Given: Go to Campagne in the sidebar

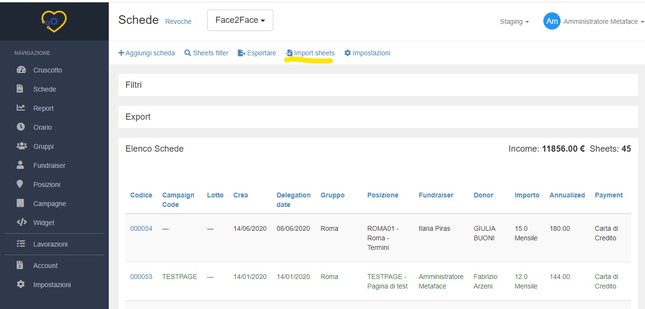Looking at the screenshot, I should pos(50,204).
